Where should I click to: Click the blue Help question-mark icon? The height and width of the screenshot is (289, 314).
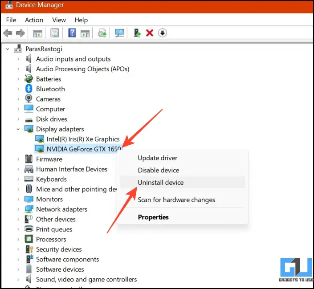[x=72, y=33]
